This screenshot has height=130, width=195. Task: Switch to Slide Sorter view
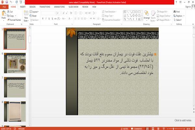pos(153,129)
